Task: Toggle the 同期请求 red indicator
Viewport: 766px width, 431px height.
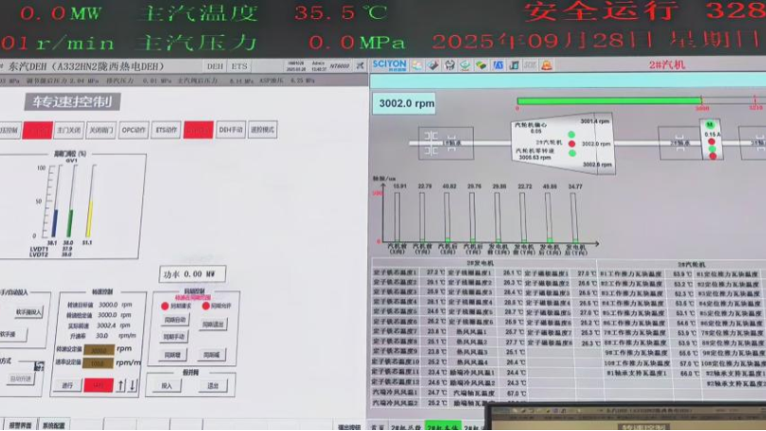Action: point(165,306)
